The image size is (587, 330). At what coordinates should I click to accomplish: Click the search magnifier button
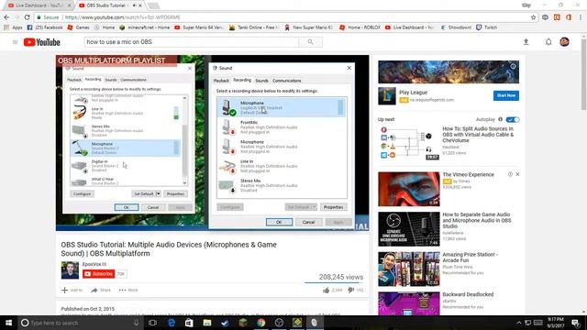pyautogui.click(x=310, y=42)
